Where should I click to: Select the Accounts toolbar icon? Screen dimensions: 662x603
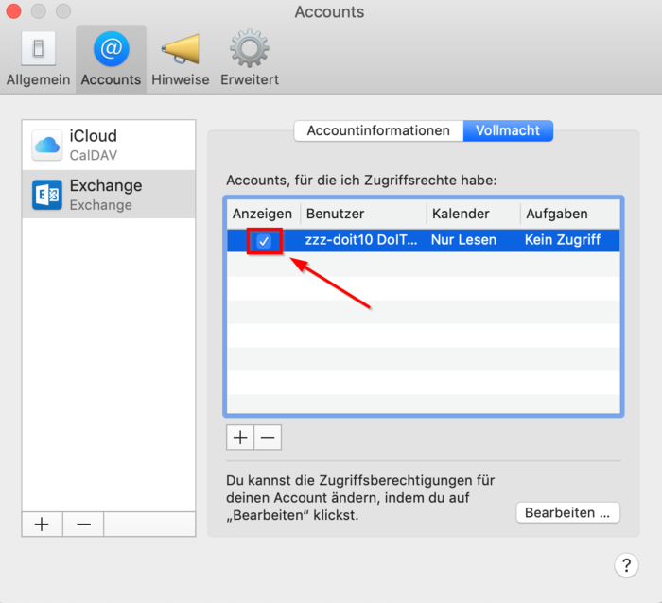click(111, 59)
